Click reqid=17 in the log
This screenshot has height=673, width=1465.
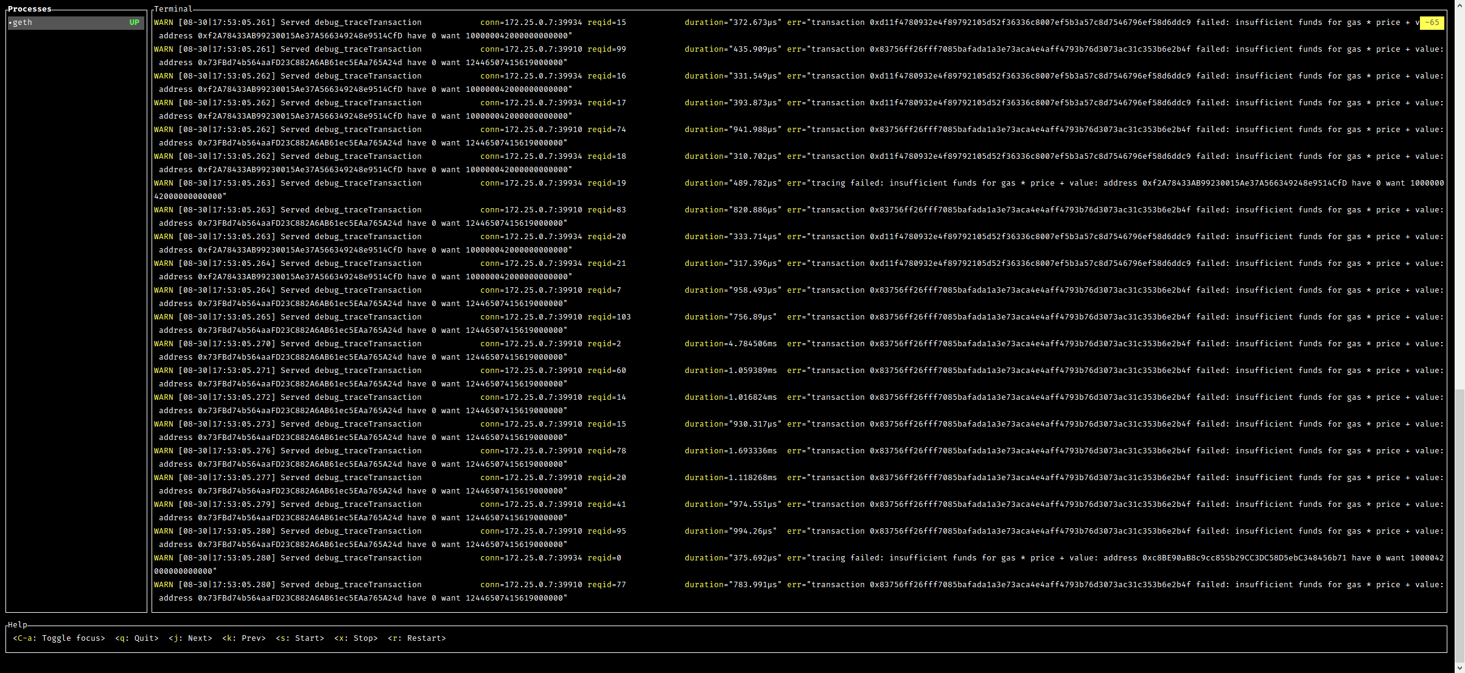607,103
